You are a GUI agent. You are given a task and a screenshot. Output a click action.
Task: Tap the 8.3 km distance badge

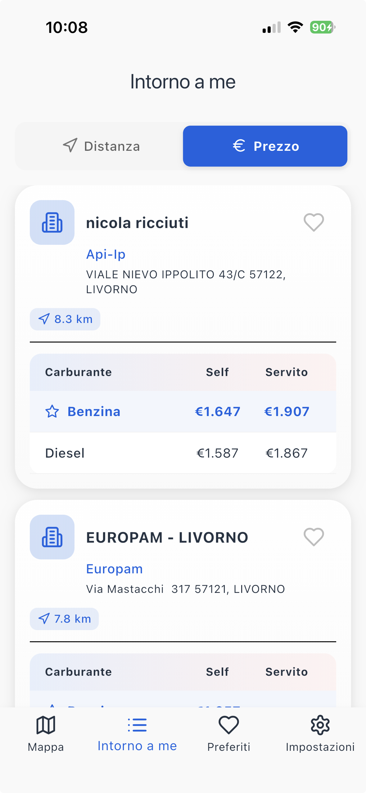[x=65, y=319]
